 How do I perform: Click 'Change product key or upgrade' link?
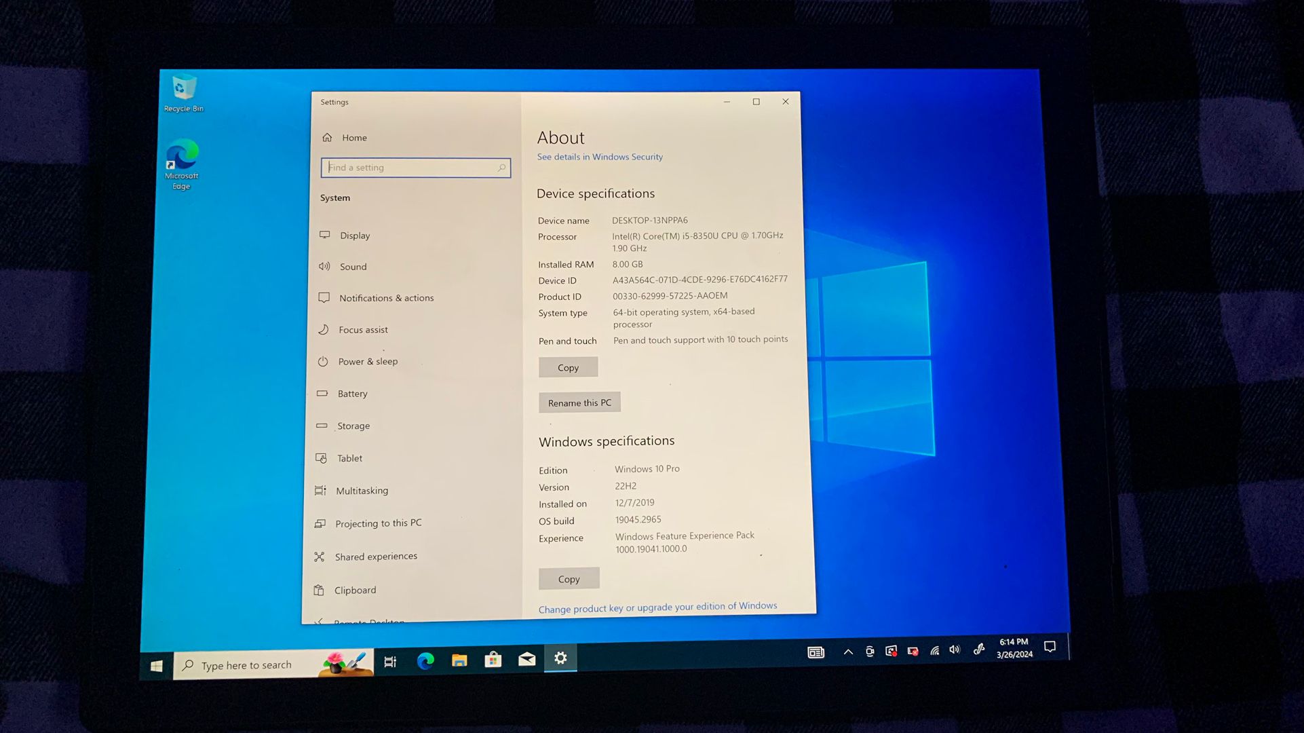coord(657,606)
